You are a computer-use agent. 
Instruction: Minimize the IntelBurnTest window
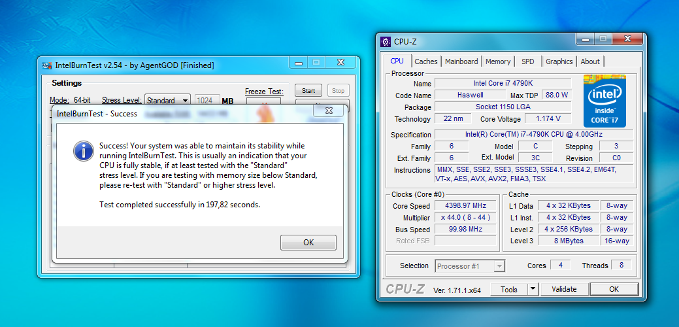click(x=299, y=62)
